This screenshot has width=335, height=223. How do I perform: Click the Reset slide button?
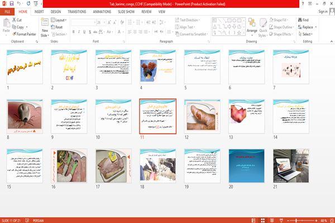click(x=57, y=27)
